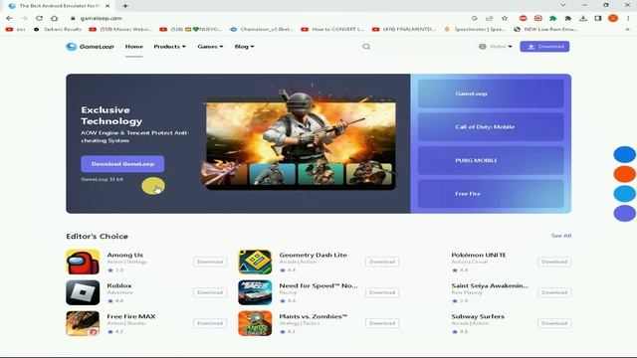Download Free Fire MAX
Viewport: 637px width, 358px height.
coord(210,323)
